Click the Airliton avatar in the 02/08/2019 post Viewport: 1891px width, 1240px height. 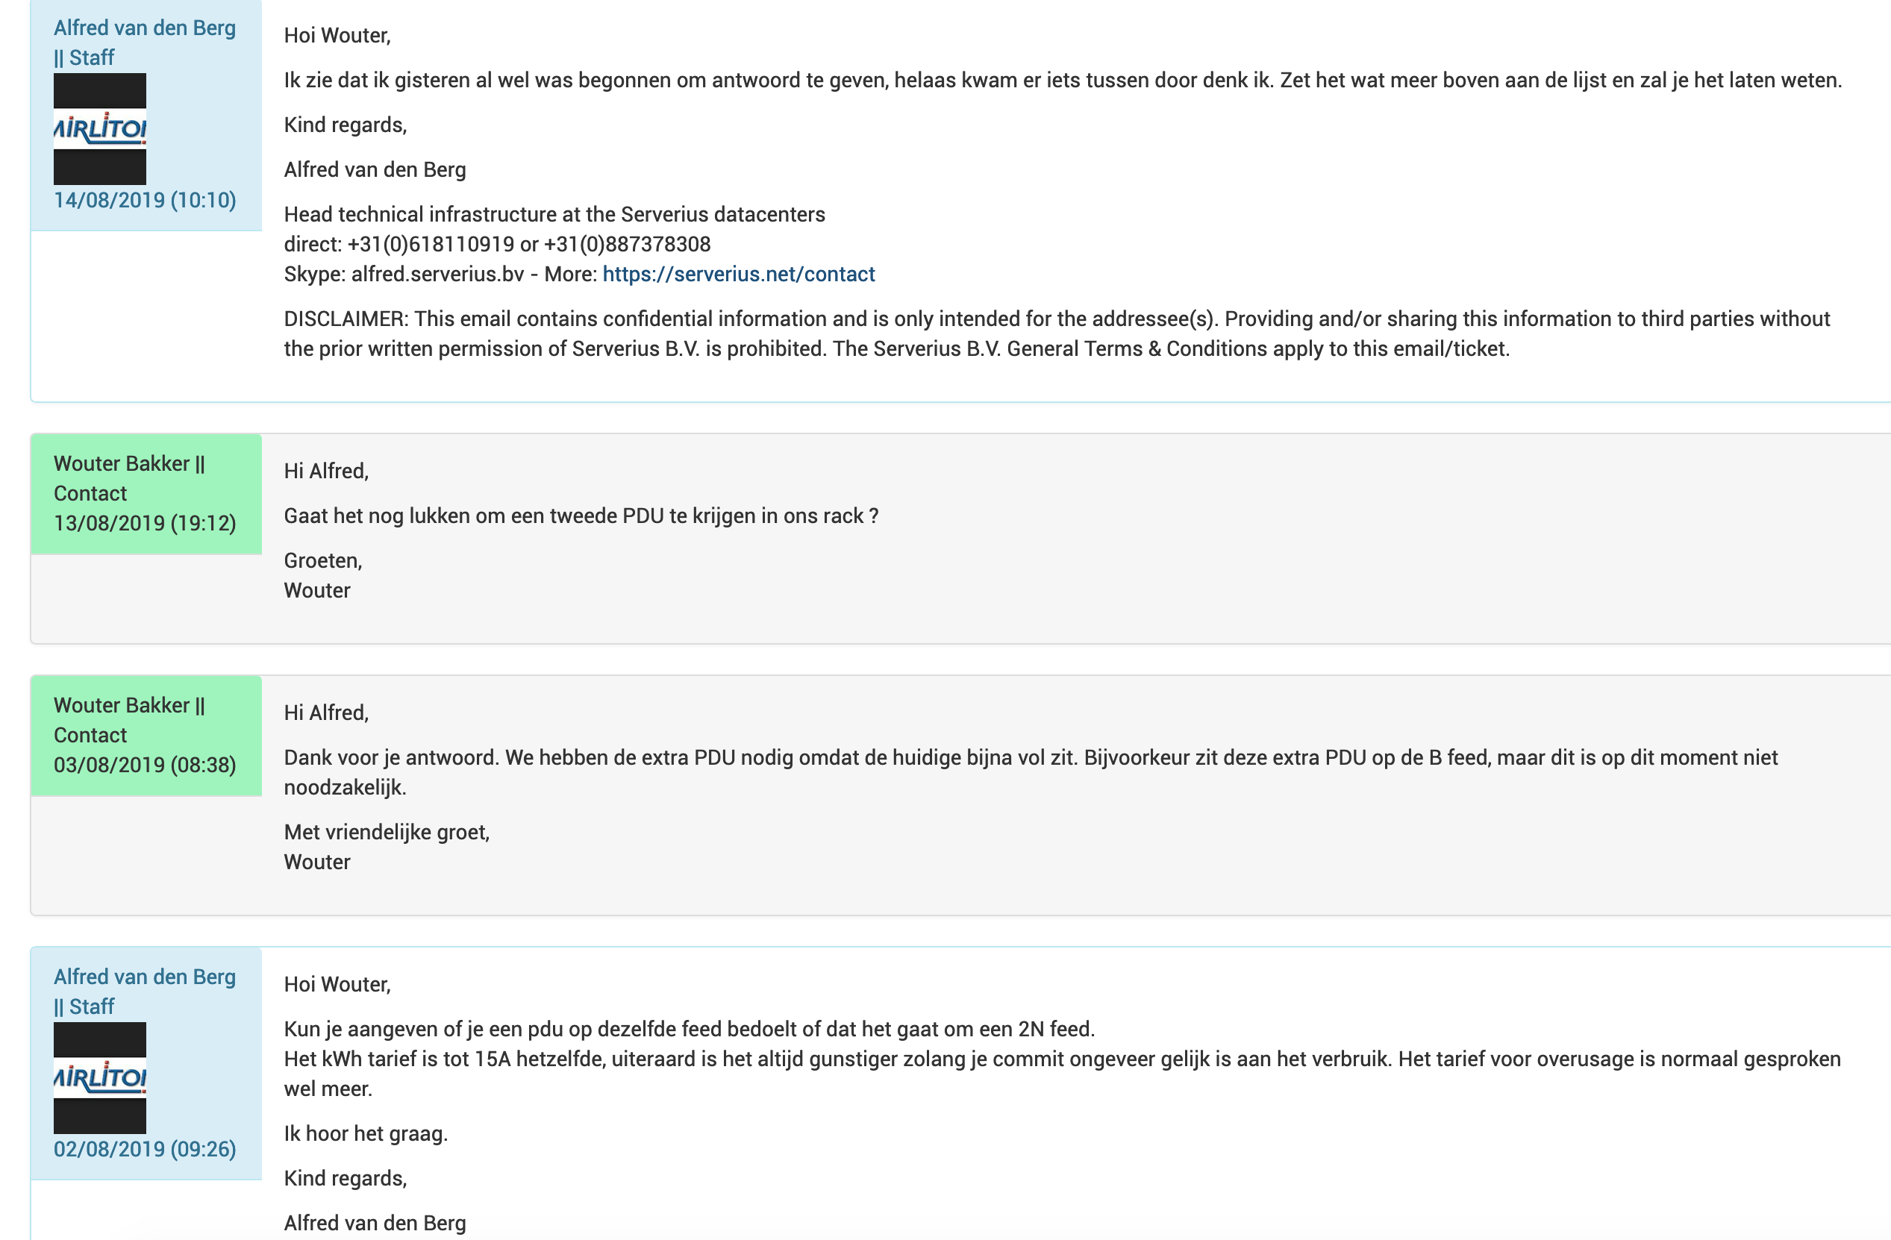99,1078
